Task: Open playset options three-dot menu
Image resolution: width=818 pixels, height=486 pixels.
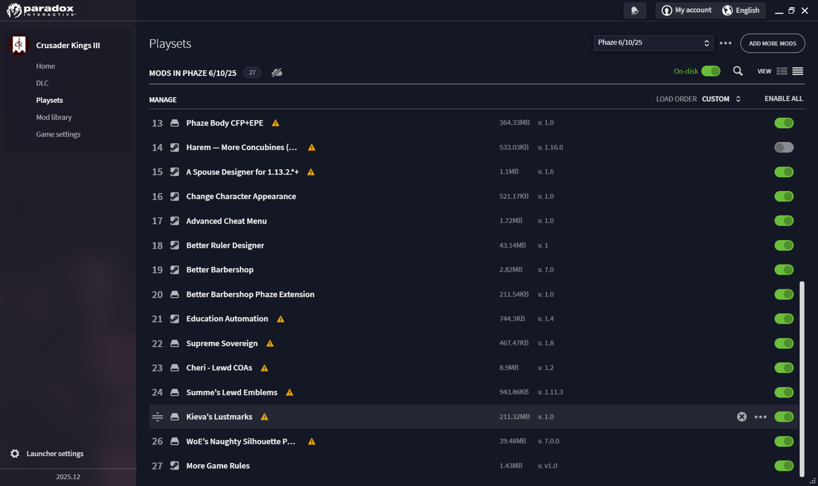Action: 725,43
